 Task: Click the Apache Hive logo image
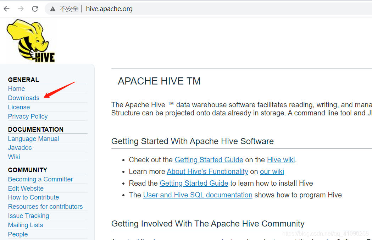click(x=31, y=41)
